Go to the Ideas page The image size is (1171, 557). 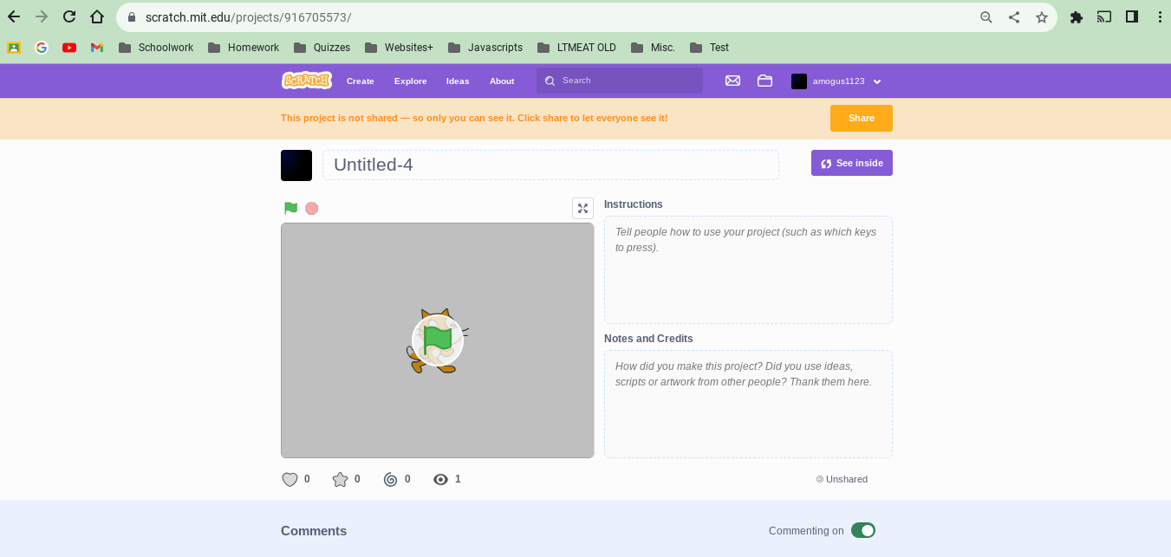[458, 81]
